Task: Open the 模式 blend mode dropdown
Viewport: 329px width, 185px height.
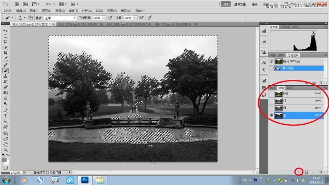Action: 60,18
